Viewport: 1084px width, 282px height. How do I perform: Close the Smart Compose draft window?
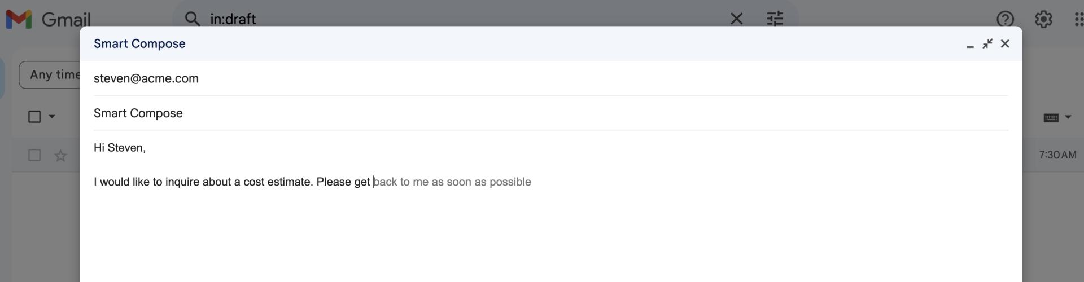(1005, 43)
